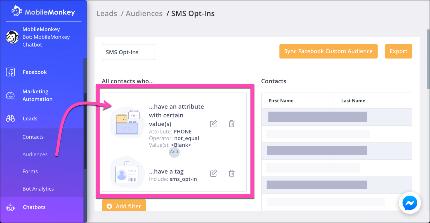
Task: Click the Marketing Automation sidebar icon
Action: (10, 95)
